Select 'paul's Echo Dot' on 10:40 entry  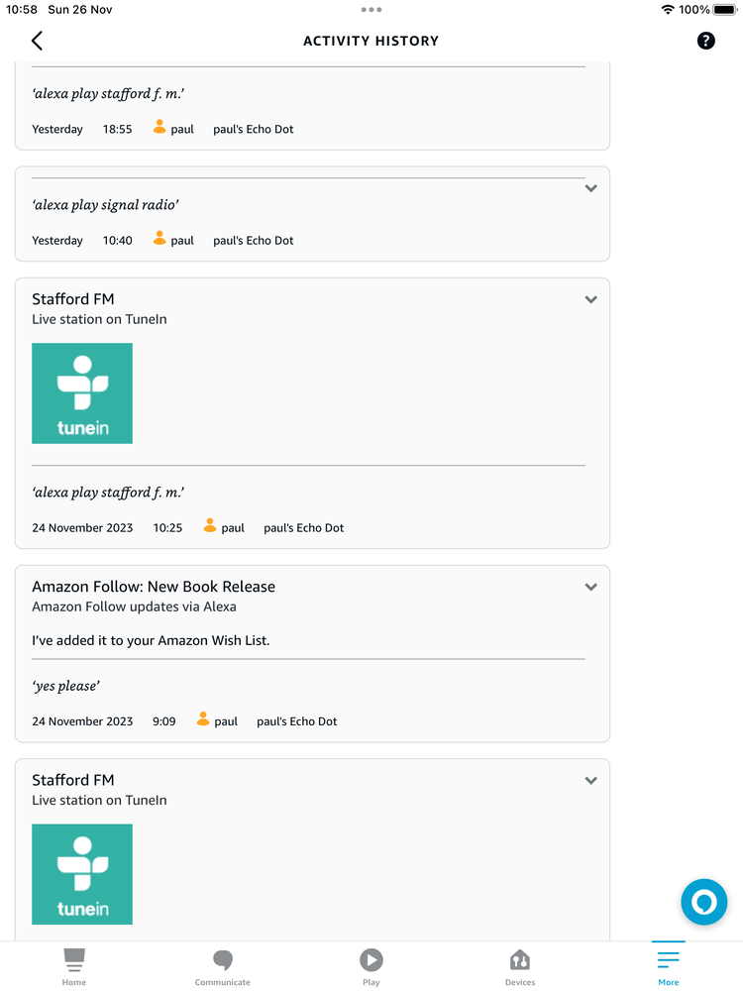coord(254,241)
